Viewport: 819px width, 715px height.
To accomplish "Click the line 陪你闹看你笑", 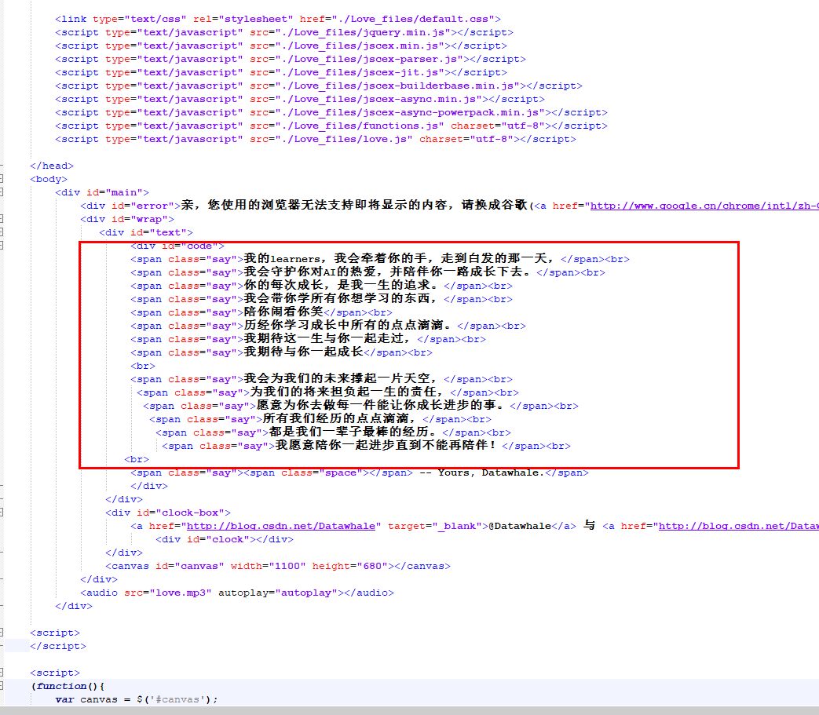I will pos(261,312).
